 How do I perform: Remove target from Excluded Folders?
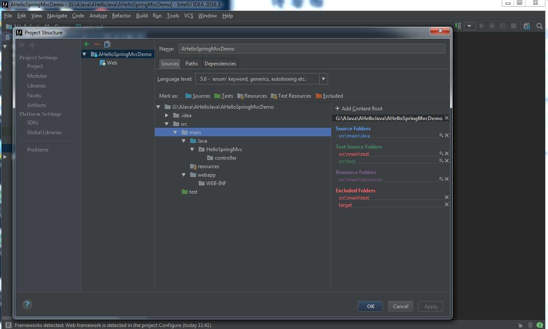coord(447,205)
